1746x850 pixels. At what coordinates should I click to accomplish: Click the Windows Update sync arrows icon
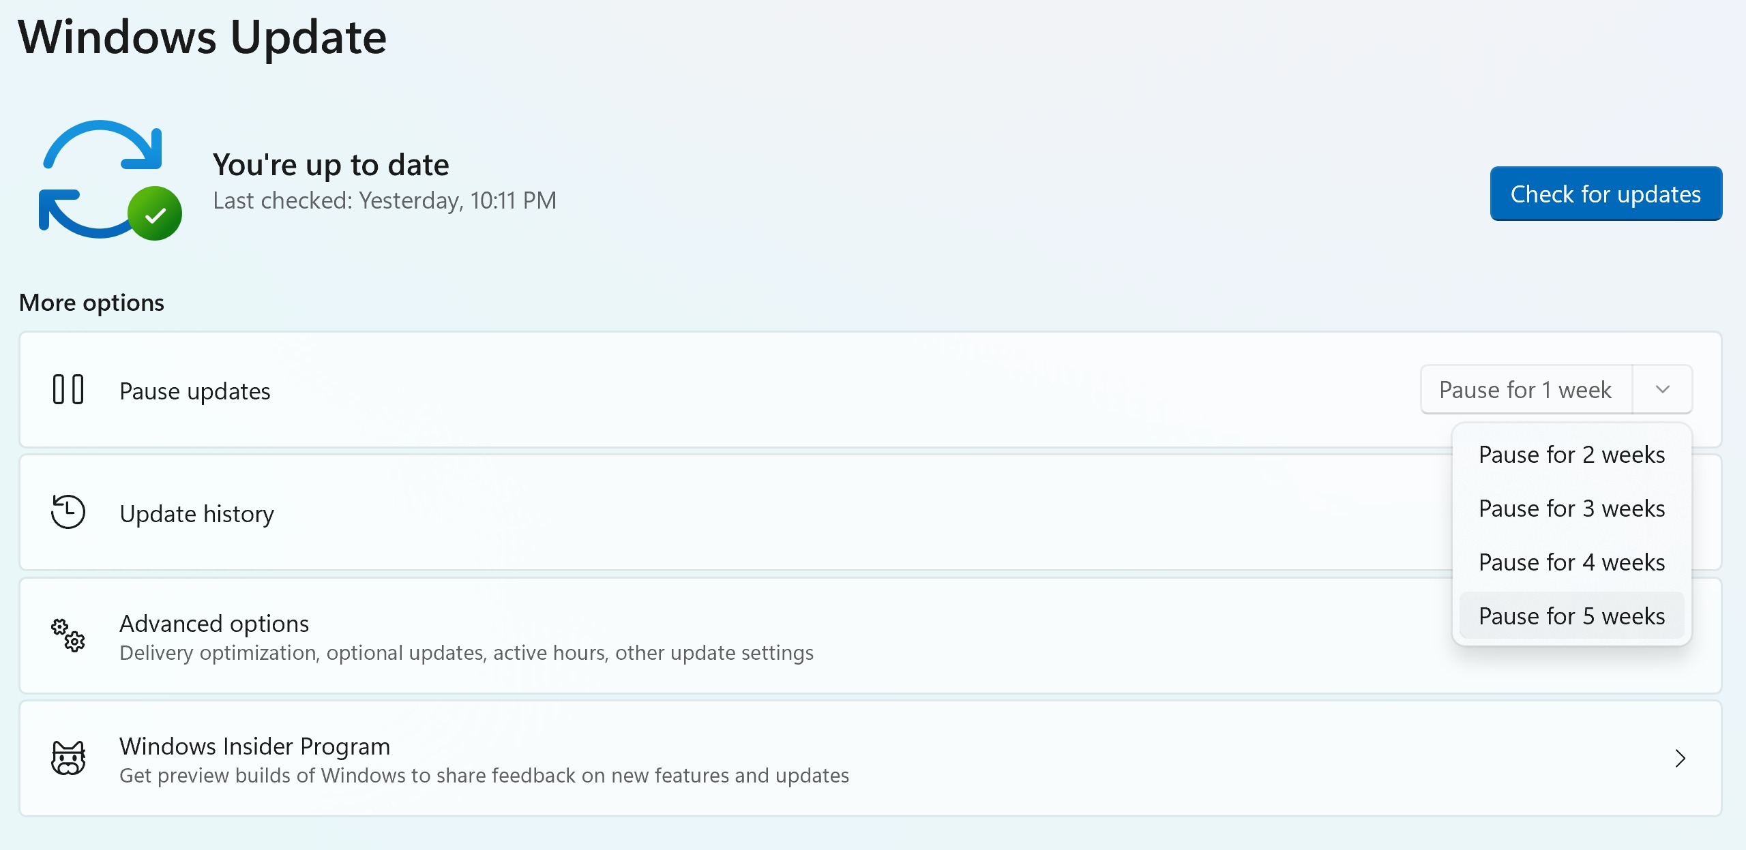pyautogui.click(x=101, y=179)
